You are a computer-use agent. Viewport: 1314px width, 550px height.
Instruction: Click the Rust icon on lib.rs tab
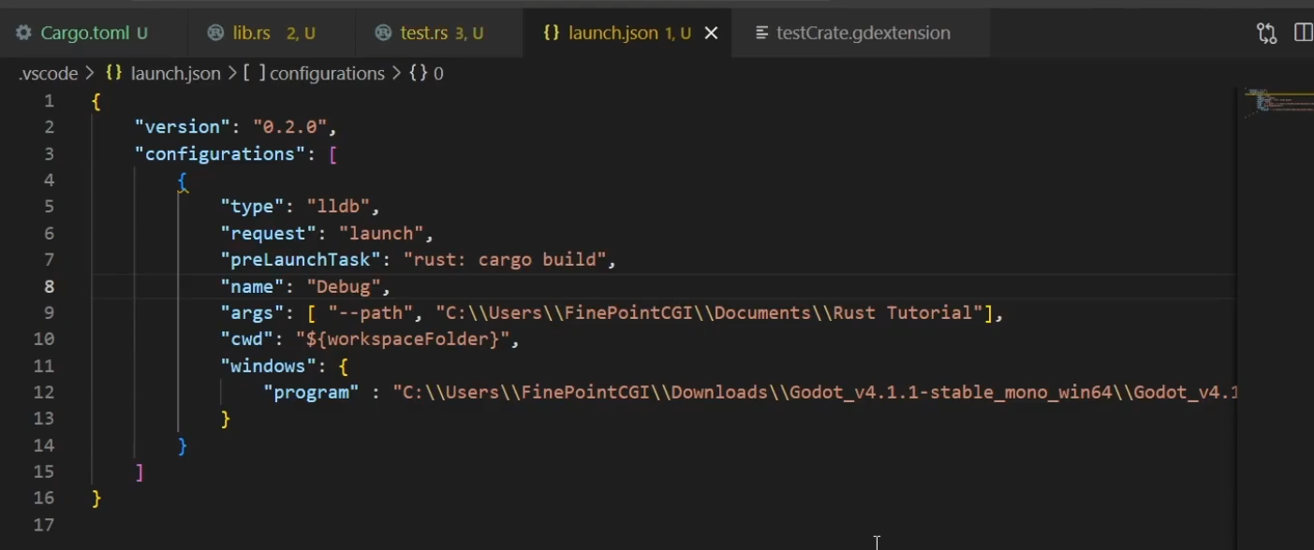click(x=215, y=33)
